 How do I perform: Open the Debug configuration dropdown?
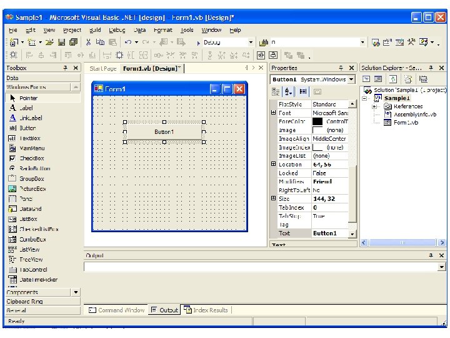(251, 43)
